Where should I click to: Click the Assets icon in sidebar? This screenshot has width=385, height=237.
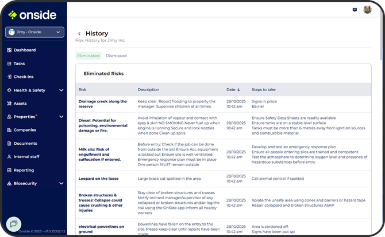pos(9,104)
